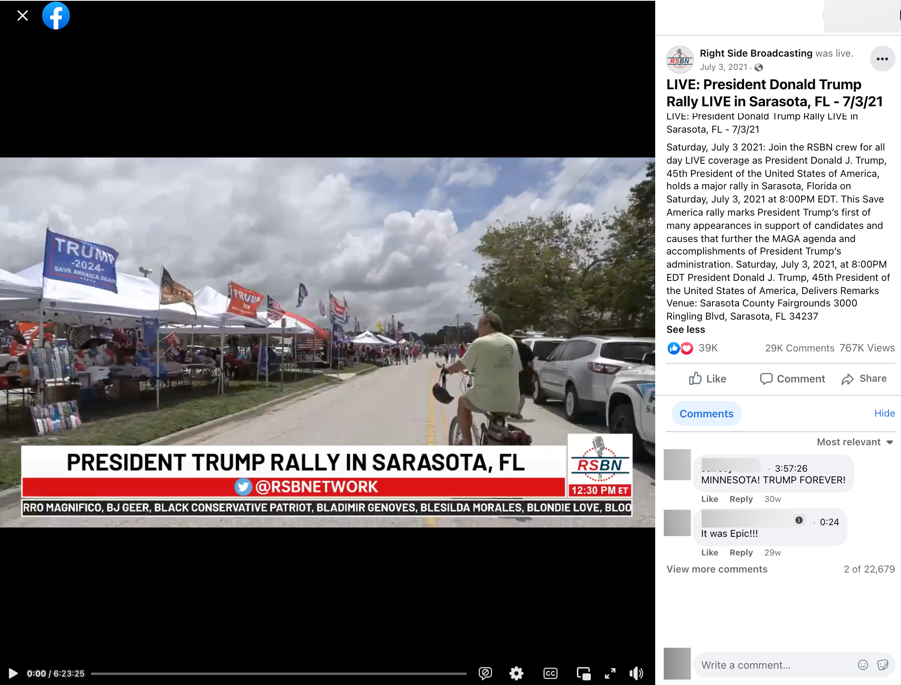Toggle closed captions CC button

click(550, 673)
